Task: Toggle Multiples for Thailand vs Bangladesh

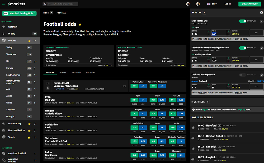Action: 243,75
